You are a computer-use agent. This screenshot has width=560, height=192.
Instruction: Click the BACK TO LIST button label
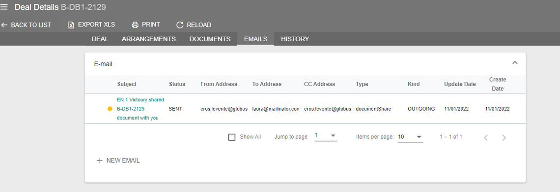pos(31,25)
